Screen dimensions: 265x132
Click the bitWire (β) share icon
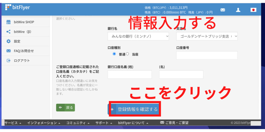(x=8, y=32)
